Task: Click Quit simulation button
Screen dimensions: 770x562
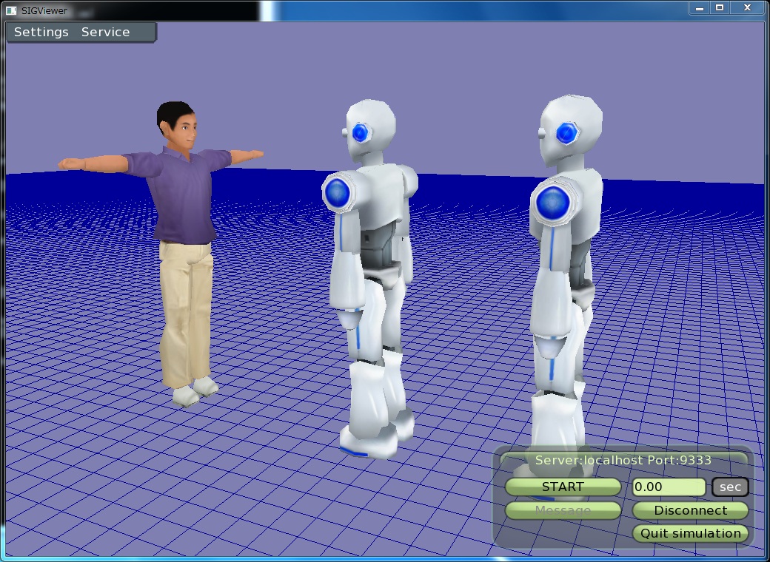Action: point(690,533)
